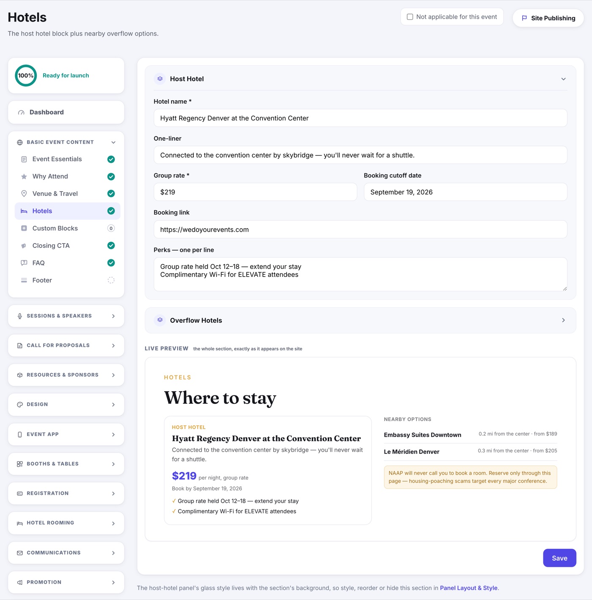Follow the Panel Layout & Style link

469,588
